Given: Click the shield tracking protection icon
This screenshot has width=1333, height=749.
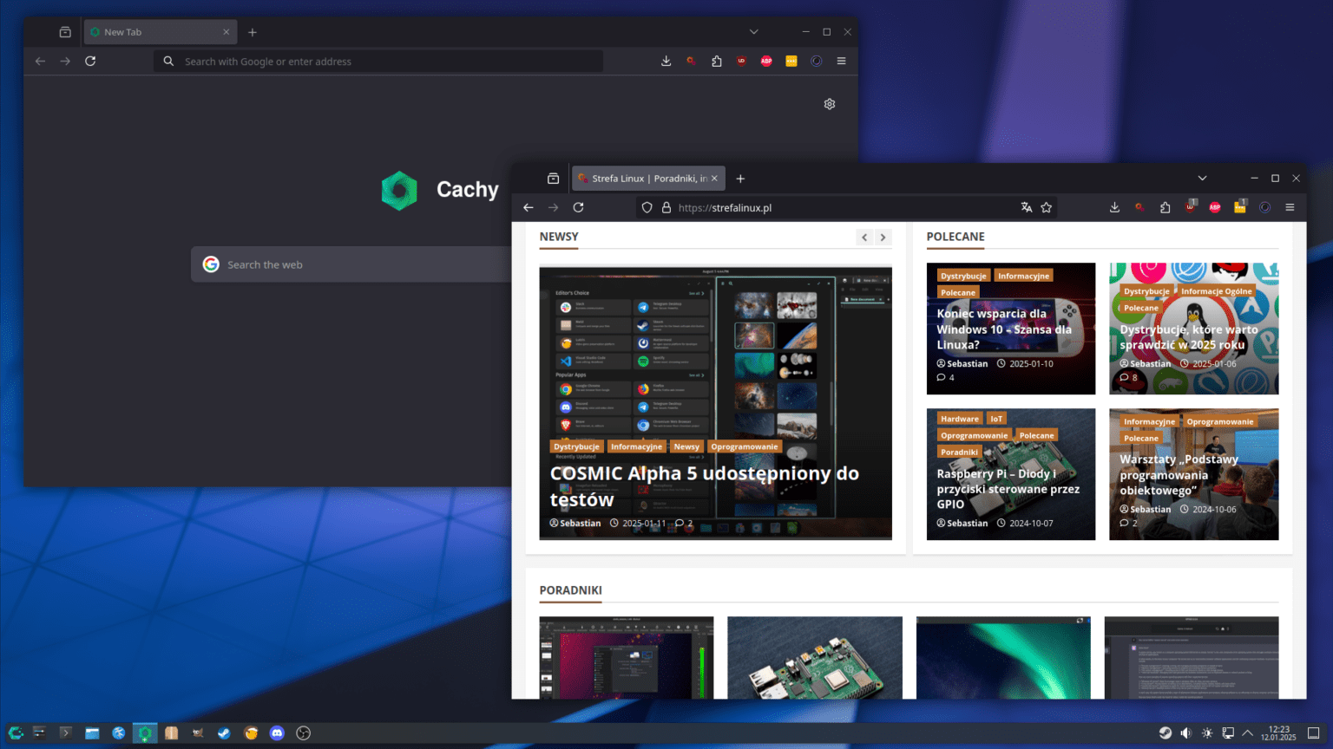Looking at the screenshot, I should click(647, 207).
